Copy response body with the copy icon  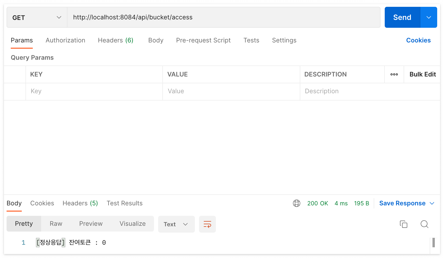pyautogui.click(x=403, y=224)
